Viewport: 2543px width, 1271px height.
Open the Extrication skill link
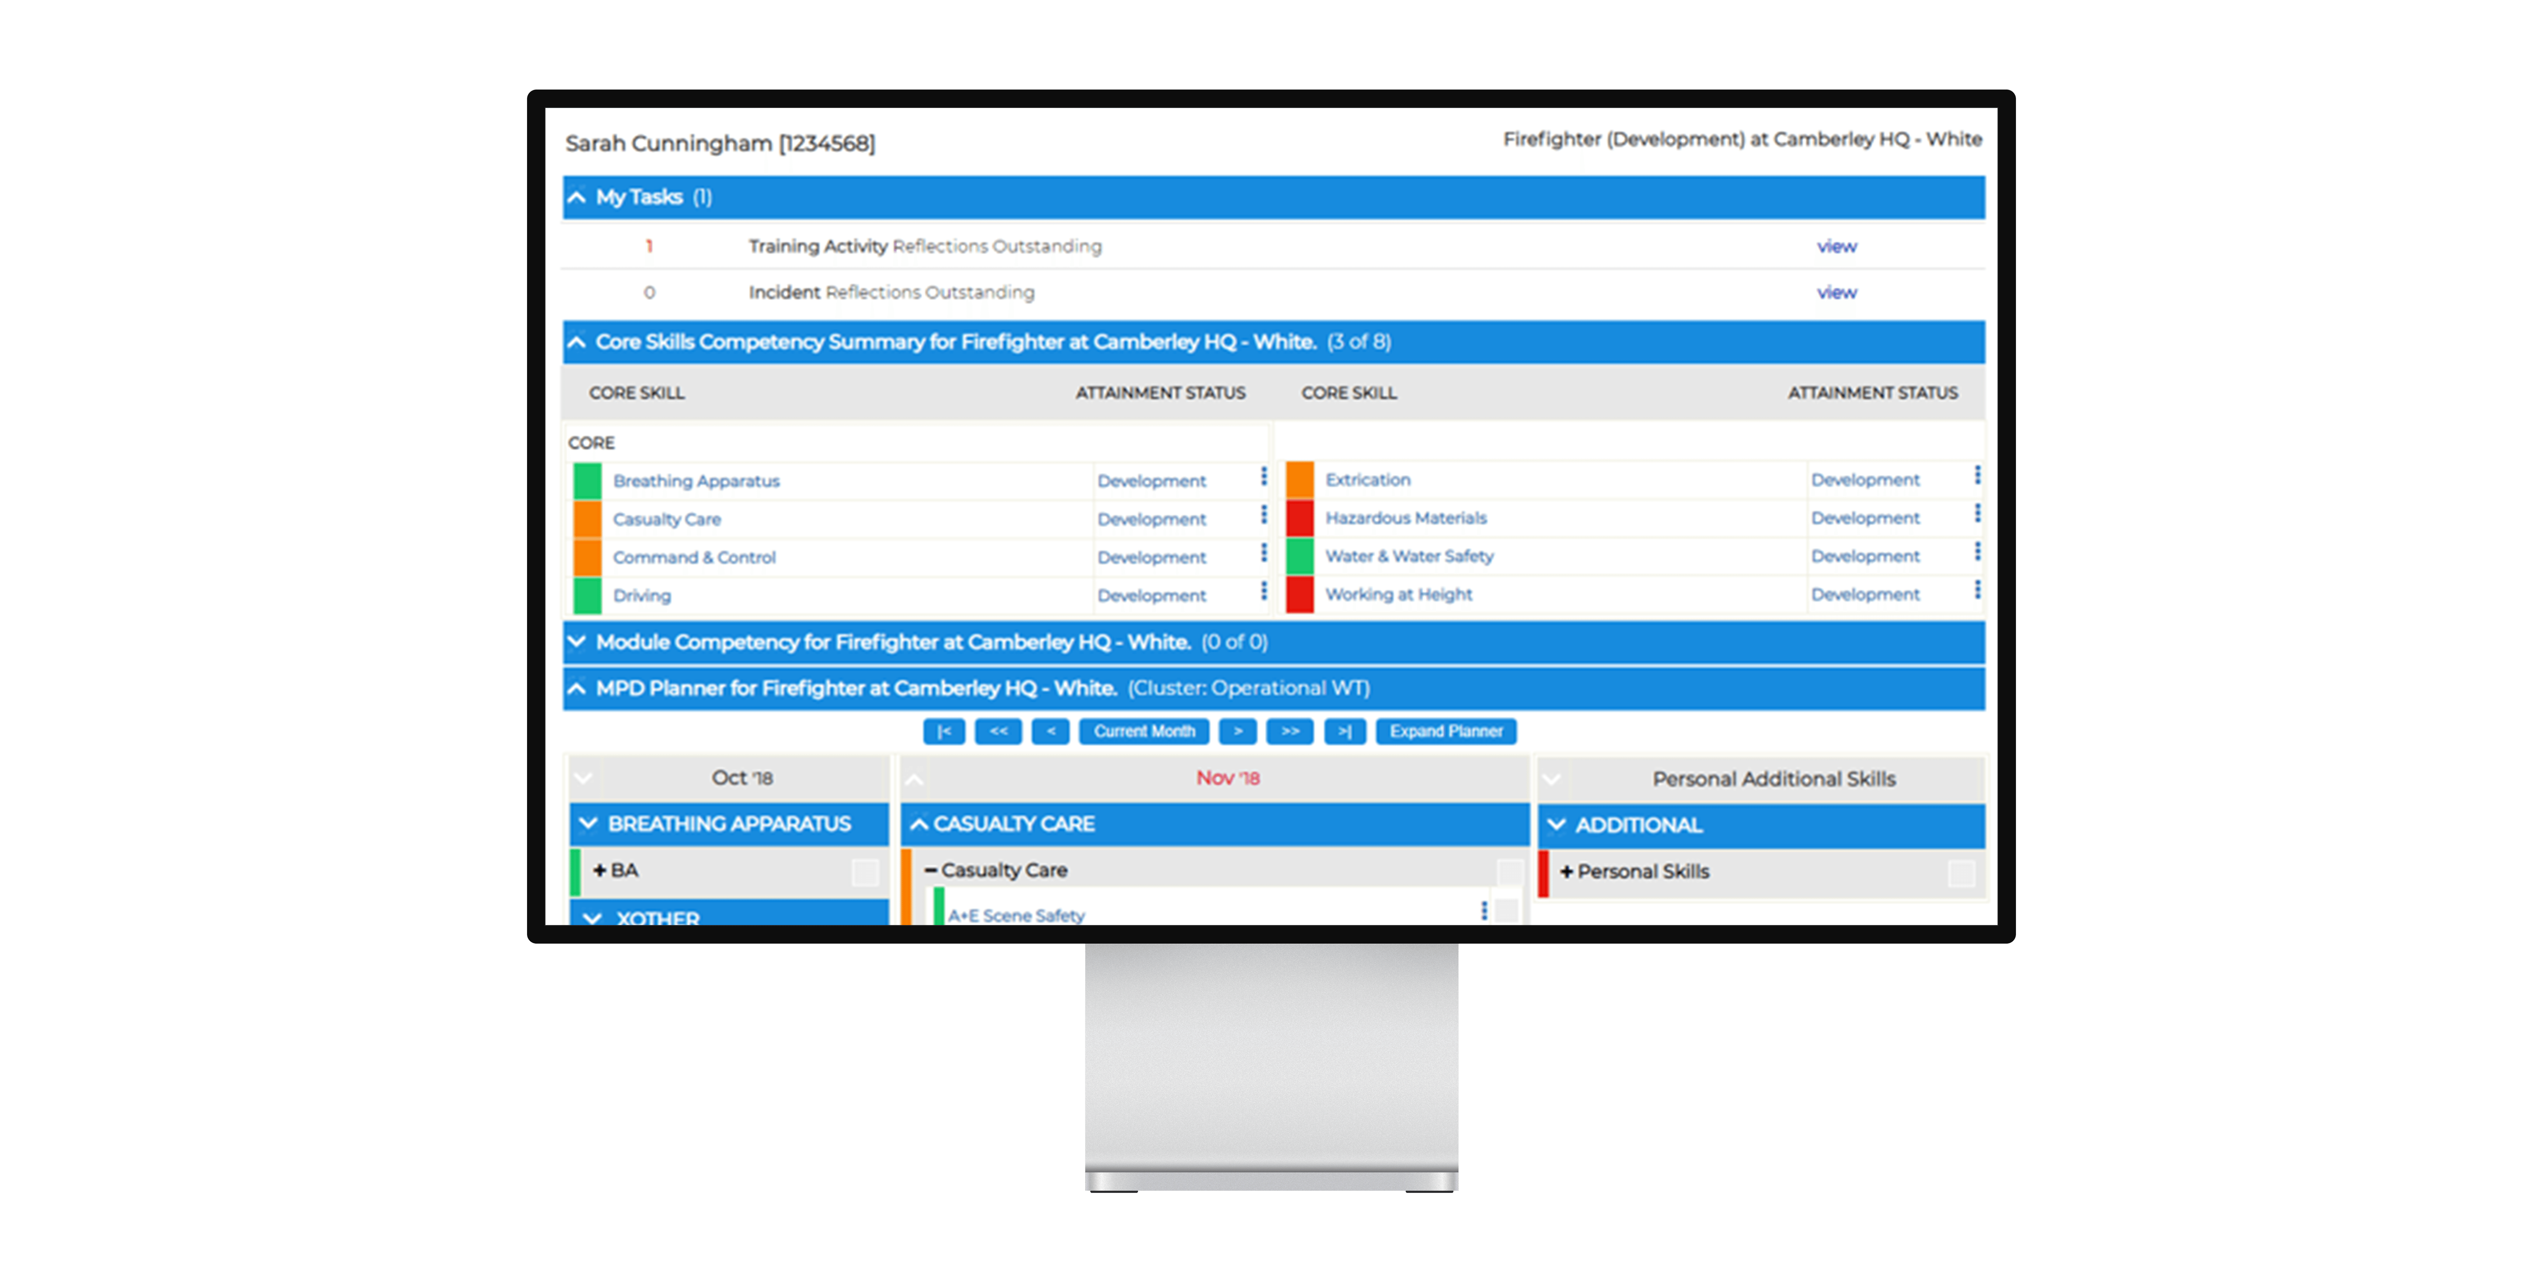pos(1367,480)
